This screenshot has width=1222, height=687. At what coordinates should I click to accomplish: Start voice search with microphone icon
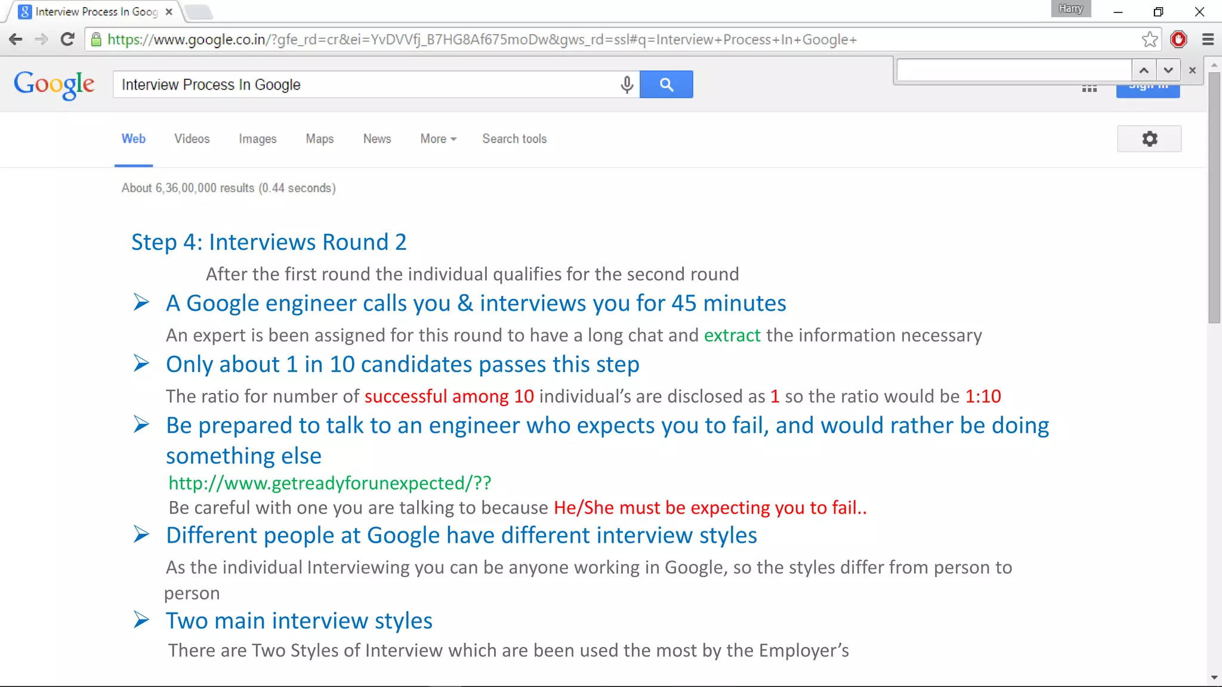click(x=627, y=85)
